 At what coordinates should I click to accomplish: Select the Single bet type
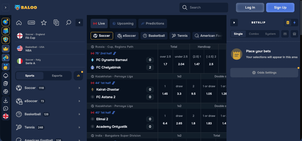(x=238, y=34)
